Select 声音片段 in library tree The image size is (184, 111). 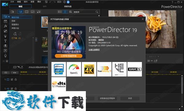coord(15,28)
